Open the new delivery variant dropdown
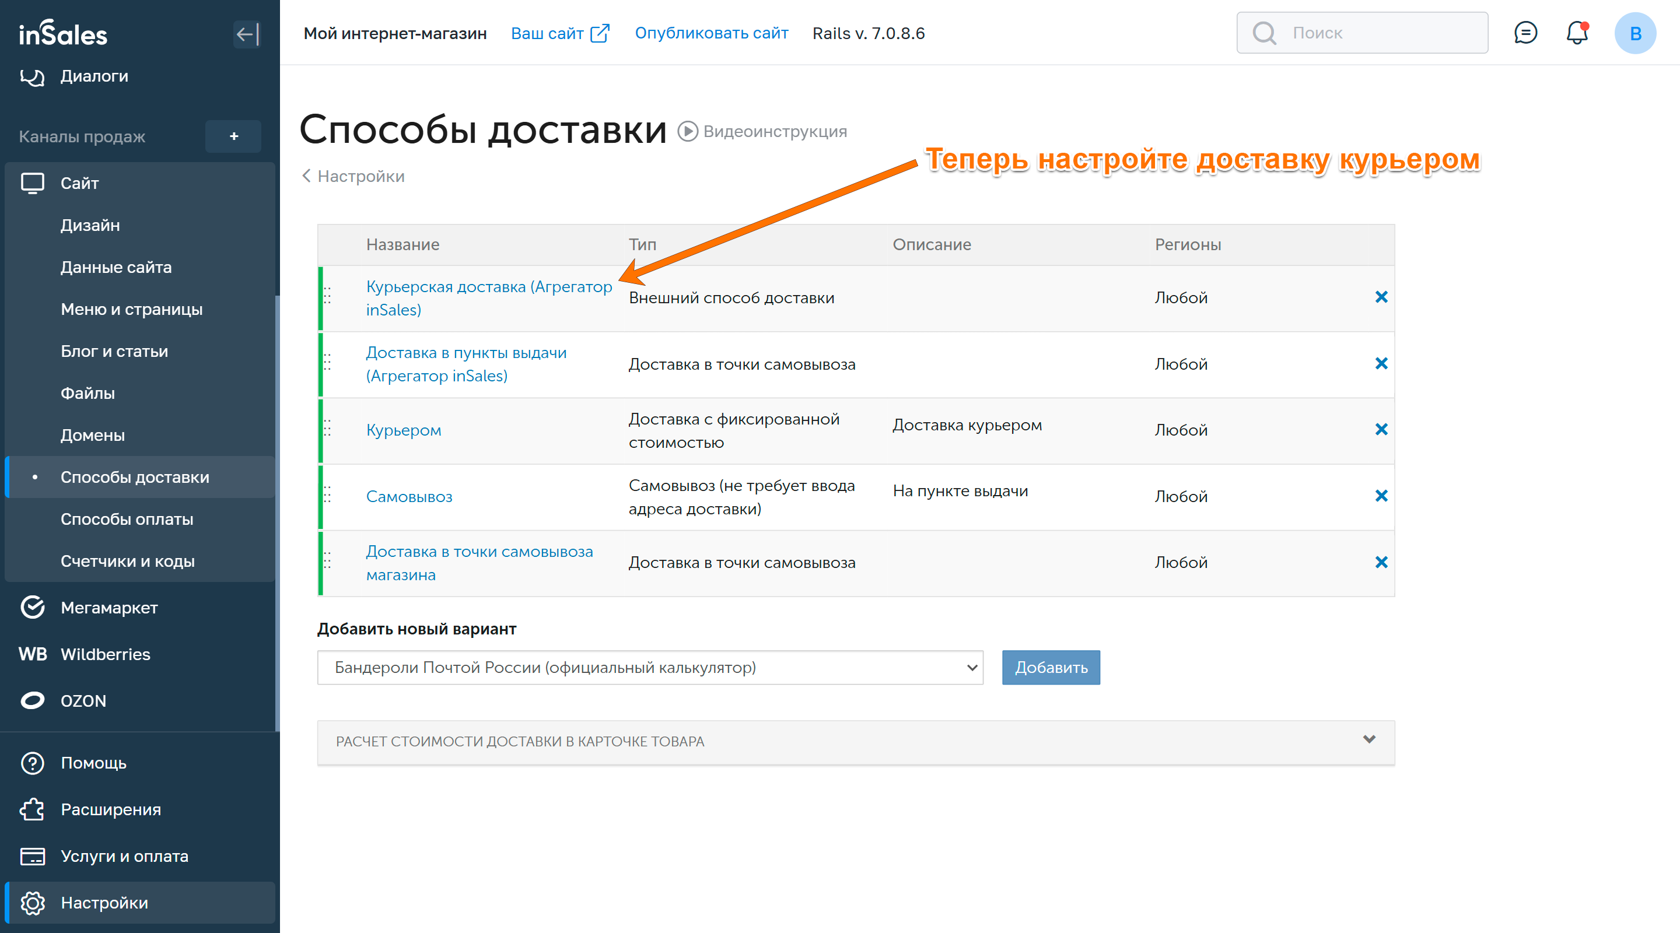Image resolution: width=1680 pixels, height=933 pixels. [x=650, y=667]
